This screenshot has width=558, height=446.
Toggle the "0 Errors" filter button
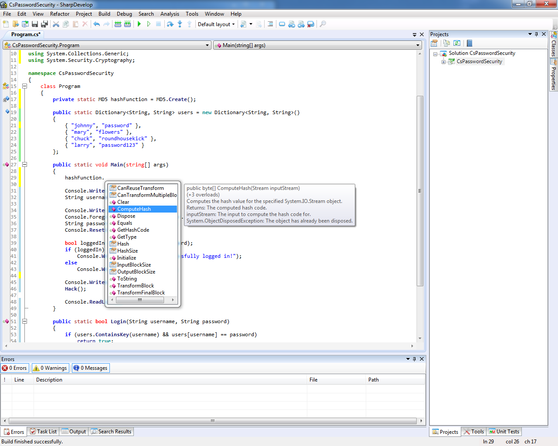15,368
